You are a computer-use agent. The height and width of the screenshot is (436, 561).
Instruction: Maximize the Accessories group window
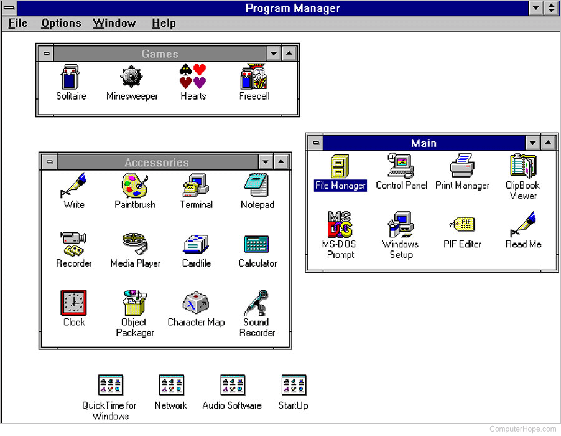[x=281, y=163]
